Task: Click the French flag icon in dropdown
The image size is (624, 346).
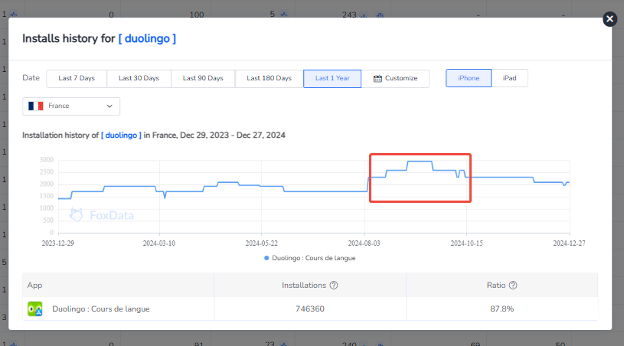Action: 36,106
